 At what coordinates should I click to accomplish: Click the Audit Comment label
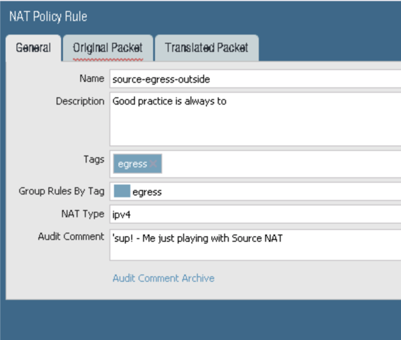72,237
